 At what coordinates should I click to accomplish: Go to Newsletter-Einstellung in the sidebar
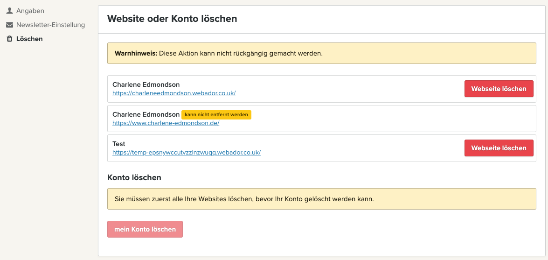[50, 25]
